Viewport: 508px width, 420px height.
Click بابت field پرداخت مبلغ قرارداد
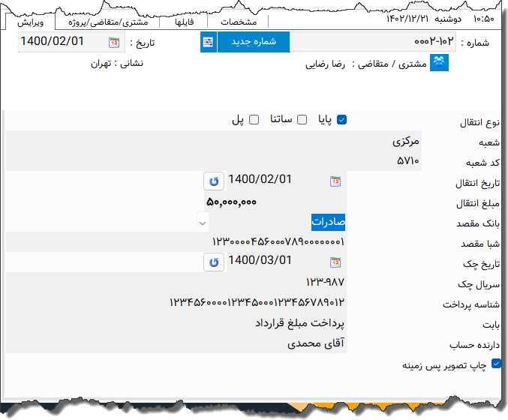[176, 322]
